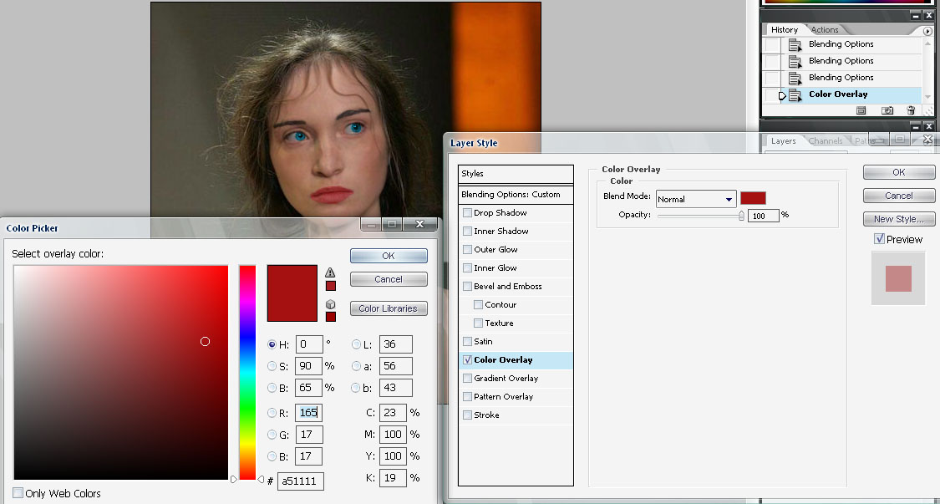Enable the Stroke effect checkbox

tap(468, 415)
